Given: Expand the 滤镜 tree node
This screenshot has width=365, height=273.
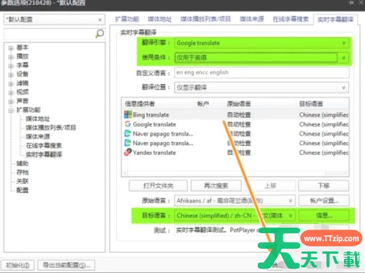Looking at the screenshot, I should (11, 84).
